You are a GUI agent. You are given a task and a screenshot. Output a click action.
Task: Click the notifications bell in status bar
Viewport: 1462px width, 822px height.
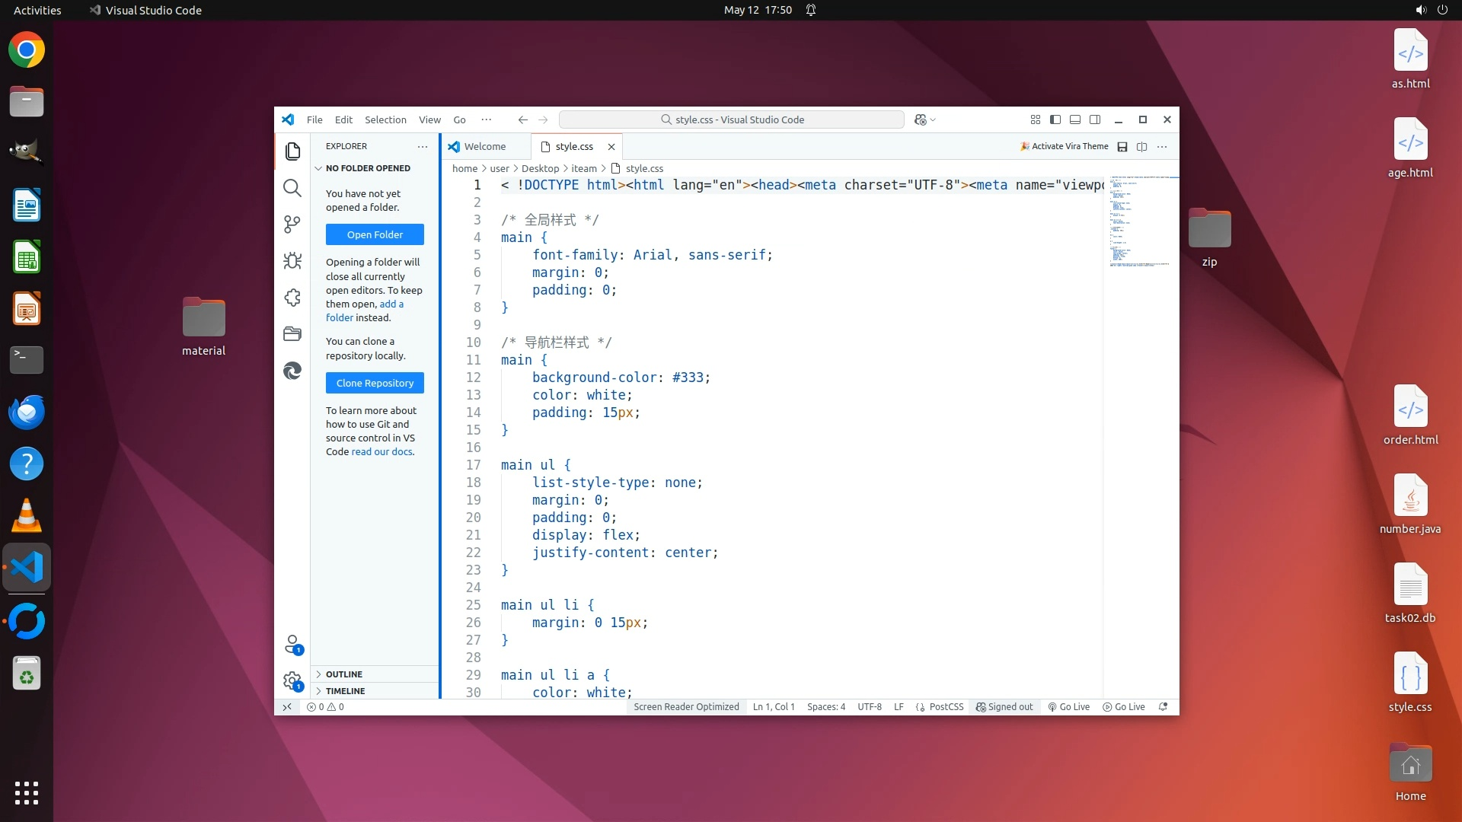pos(1163,707)
